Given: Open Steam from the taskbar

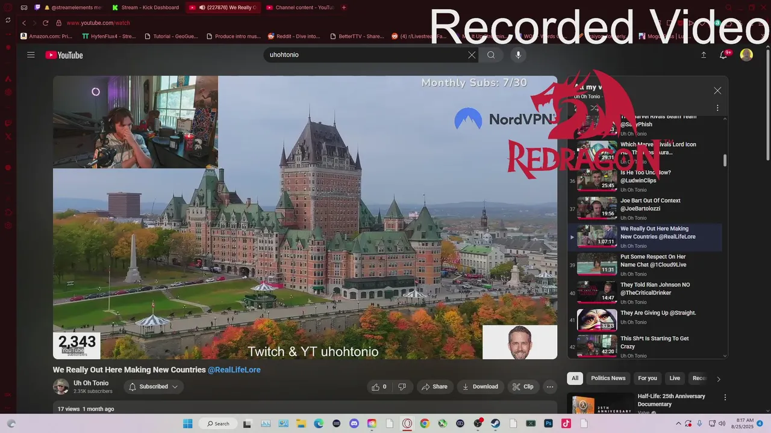Looking at the screenshot, I should [496, 423].
